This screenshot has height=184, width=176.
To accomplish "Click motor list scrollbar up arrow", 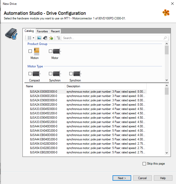I will [167, 85].
